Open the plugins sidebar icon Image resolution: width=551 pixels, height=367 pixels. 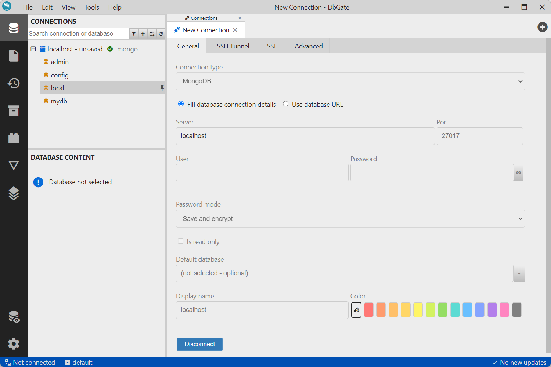pos(14,138)
